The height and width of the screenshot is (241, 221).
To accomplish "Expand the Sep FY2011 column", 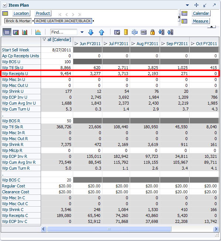I will [163, 44].
